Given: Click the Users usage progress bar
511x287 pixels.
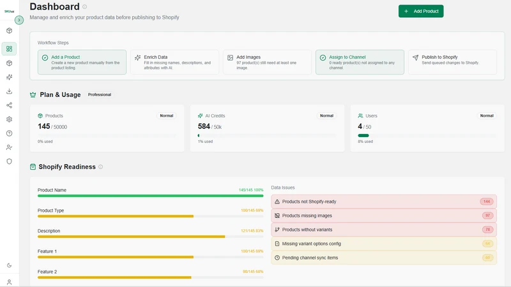Looking at the screenshot, I should [x=427, y=135].
